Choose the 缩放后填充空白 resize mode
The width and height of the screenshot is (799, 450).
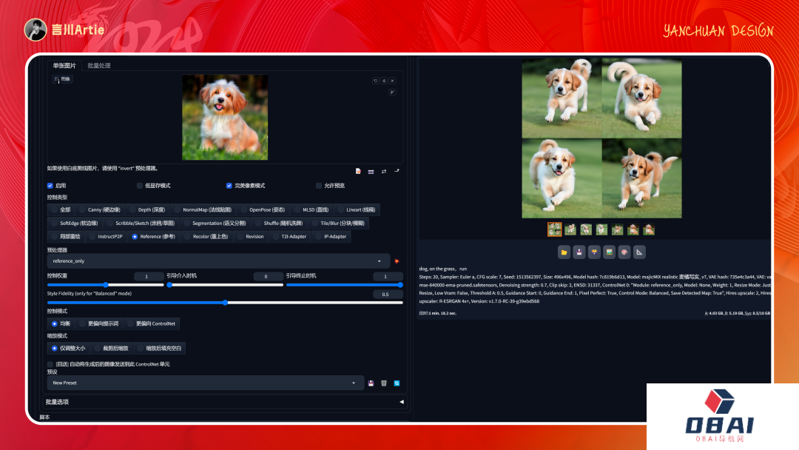pyautogui.click(x=159, y=348)
